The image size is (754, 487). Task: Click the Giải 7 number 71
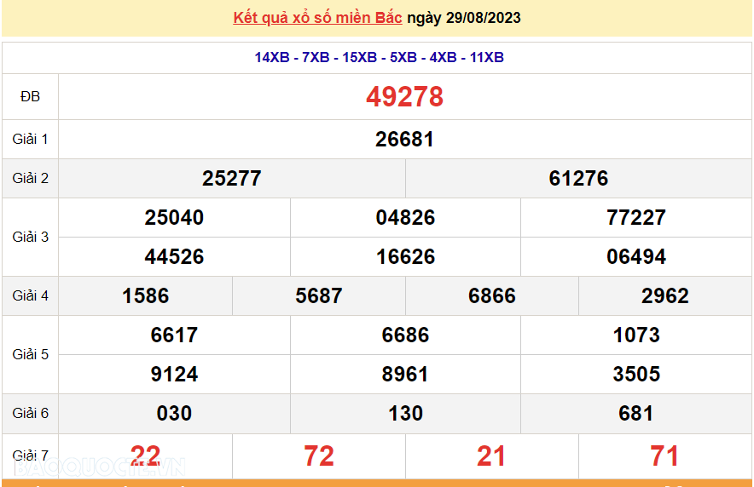[x=664, y=455]
